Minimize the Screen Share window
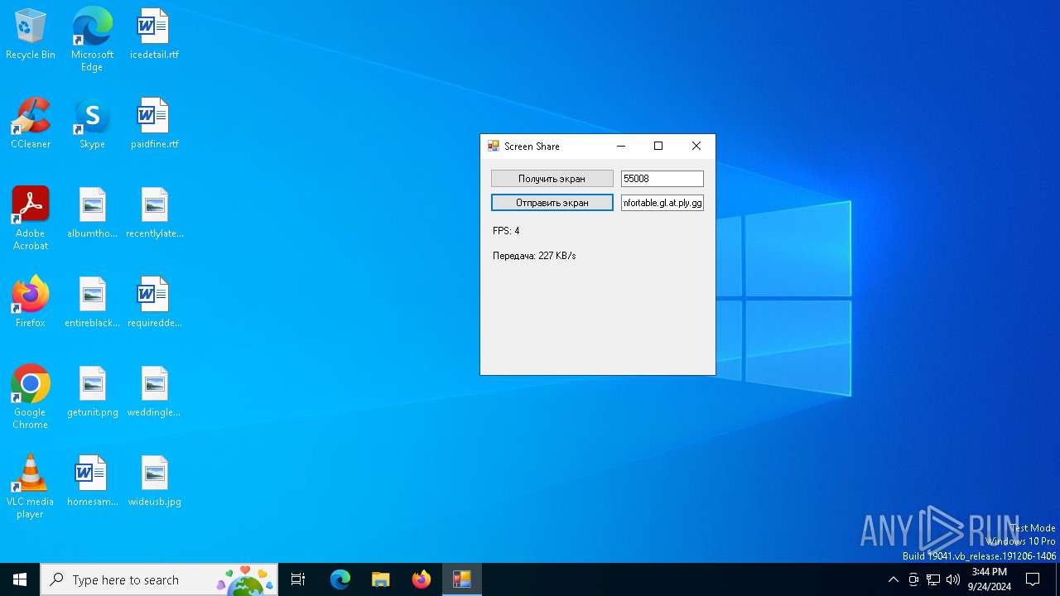1060x596 pixels. 621,147
